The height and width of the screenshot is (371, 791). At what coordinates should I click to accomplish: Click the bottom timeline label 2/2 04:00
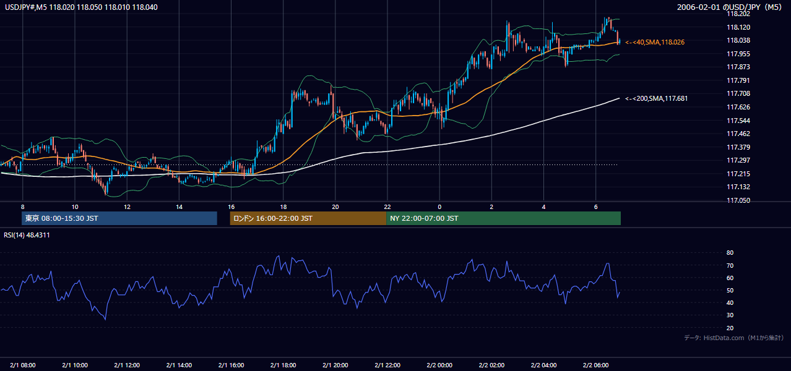pos(543,365)
